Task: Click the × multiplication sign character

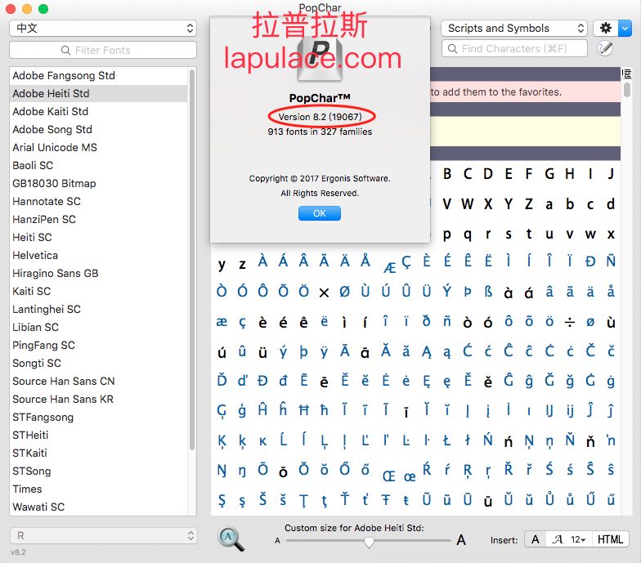Action: click(x=324, y=293)
